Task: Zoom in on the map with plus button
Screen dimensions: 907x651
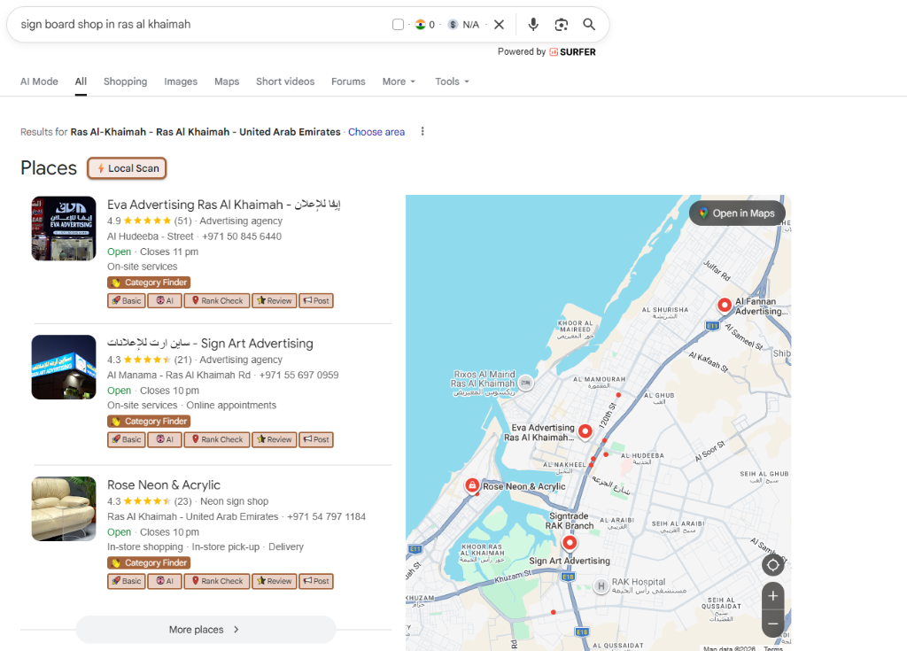Action: (772, 595)
